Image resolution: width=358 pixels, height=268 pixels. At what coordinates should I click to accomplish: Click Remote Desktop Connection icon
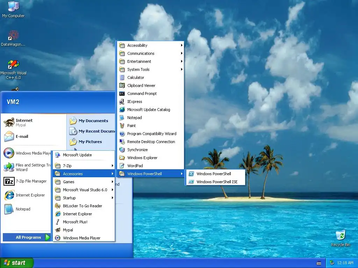point(122,142)
